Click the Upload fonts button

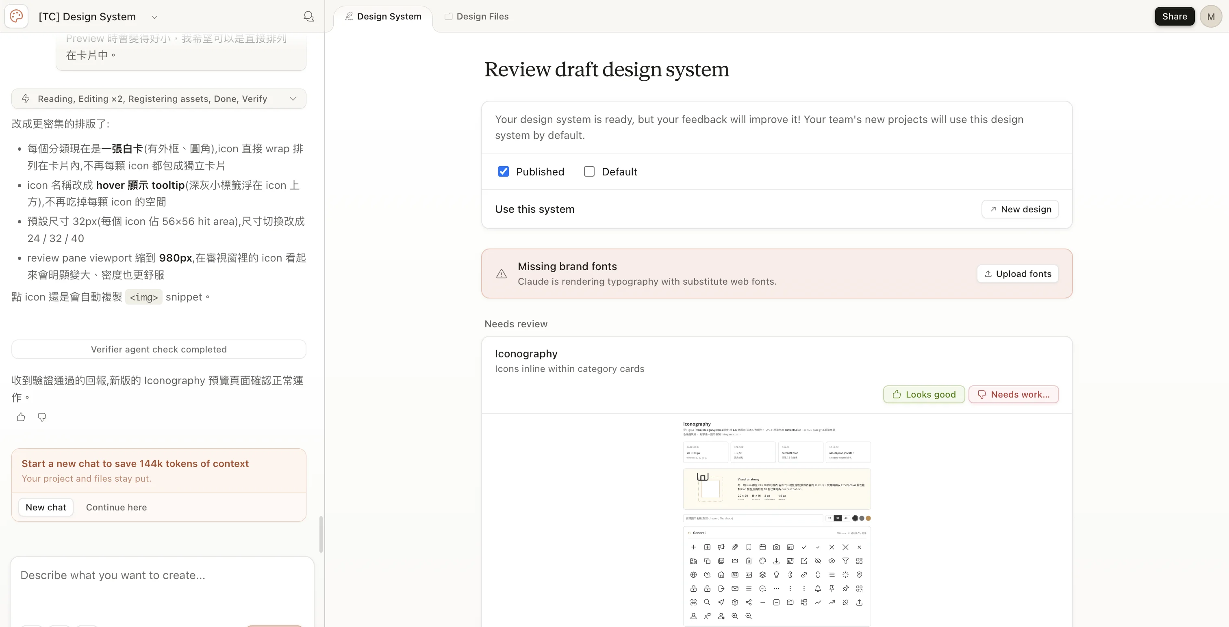pyautogui.click(x=1018, y=274)
